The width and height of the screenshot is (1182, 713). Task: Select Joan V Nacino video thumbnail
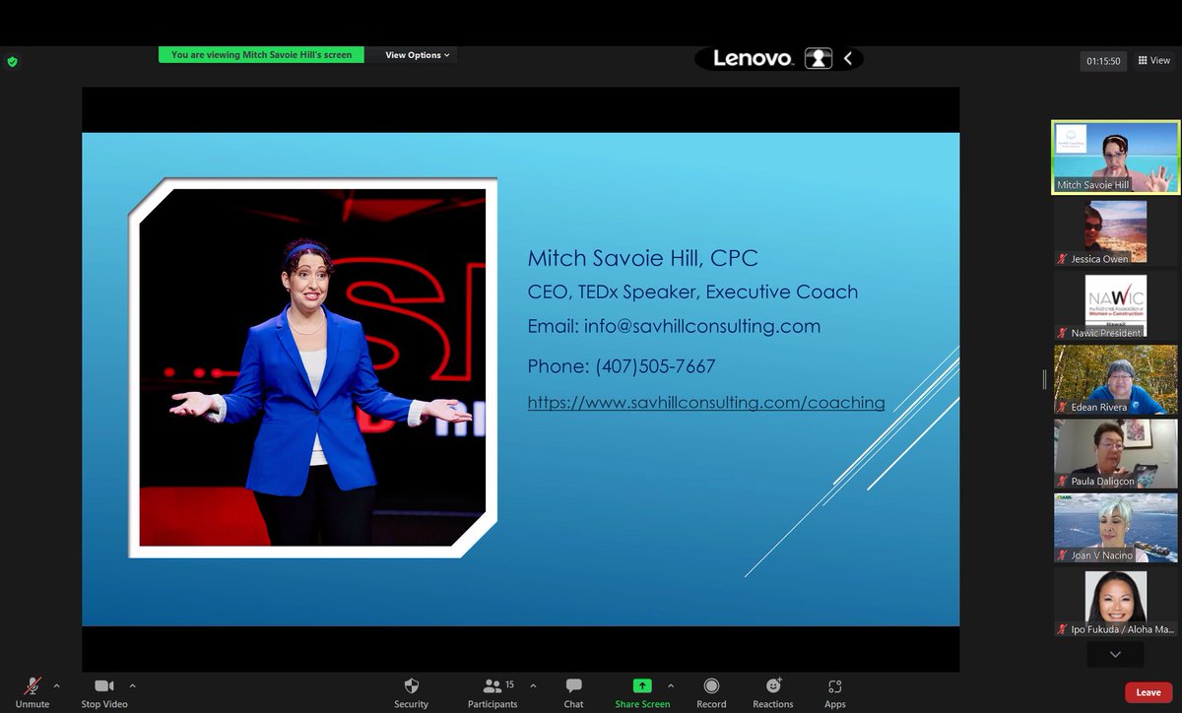point(1115,527)
